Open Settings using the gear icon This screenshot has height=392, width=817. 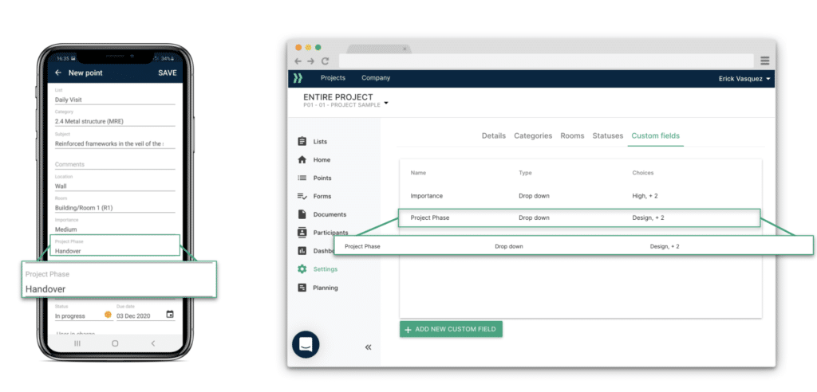point(302,269)
